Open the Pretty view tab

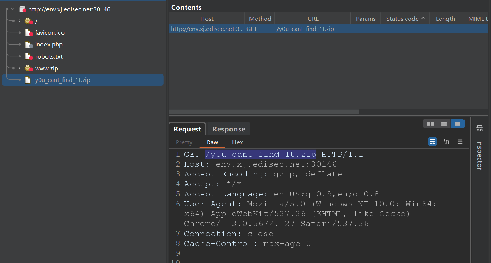[184, 142]
